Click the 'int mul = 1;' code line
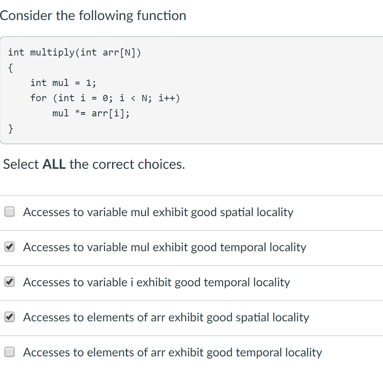 pyautogui.click(x=63, y=83)
